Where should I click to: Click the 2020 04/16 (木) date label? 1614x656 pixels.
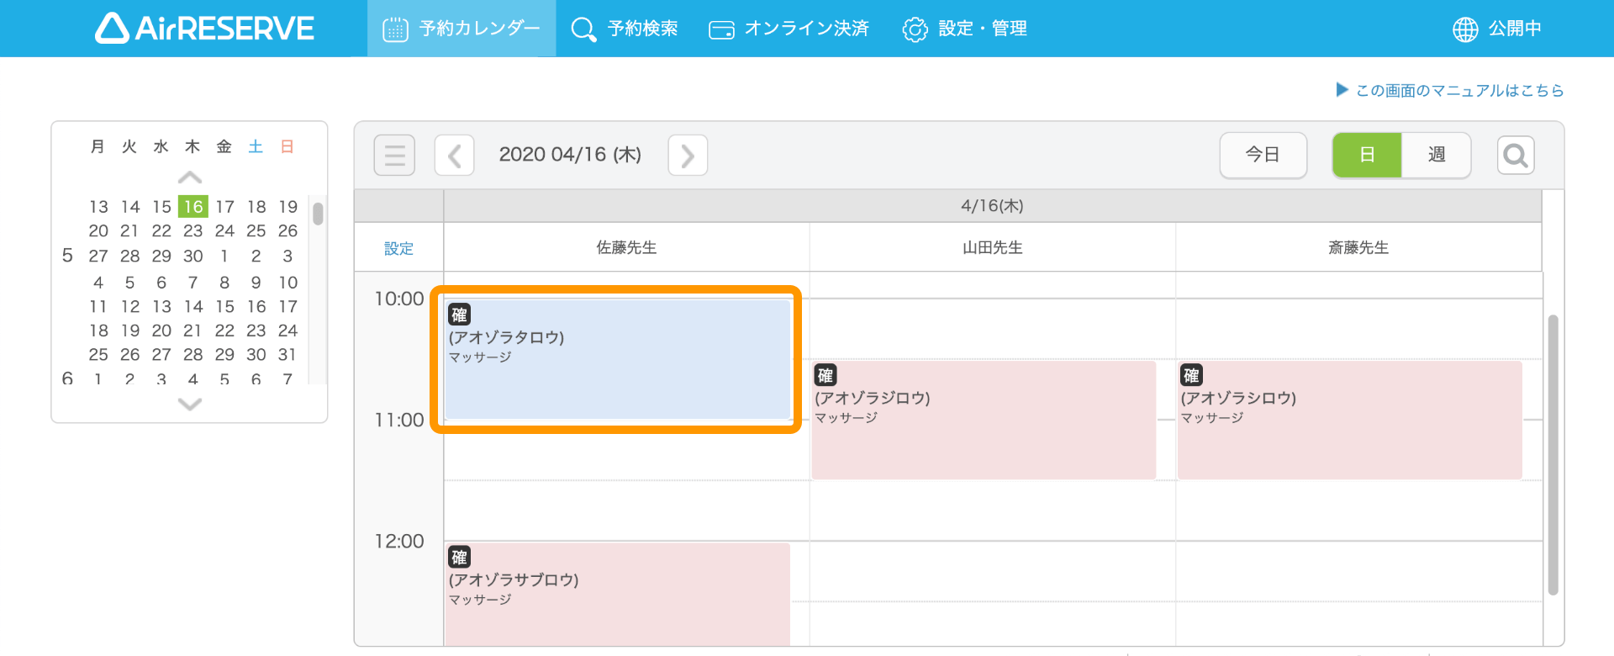click(x=570, y=155)
